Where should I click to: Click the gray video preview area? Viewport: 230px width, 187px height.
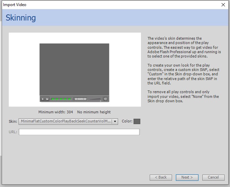(74, 69)
